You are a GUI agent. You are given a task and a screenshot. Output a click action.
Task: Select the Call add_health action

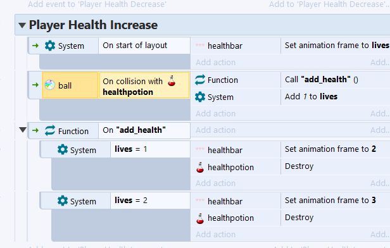coord(336,80)
